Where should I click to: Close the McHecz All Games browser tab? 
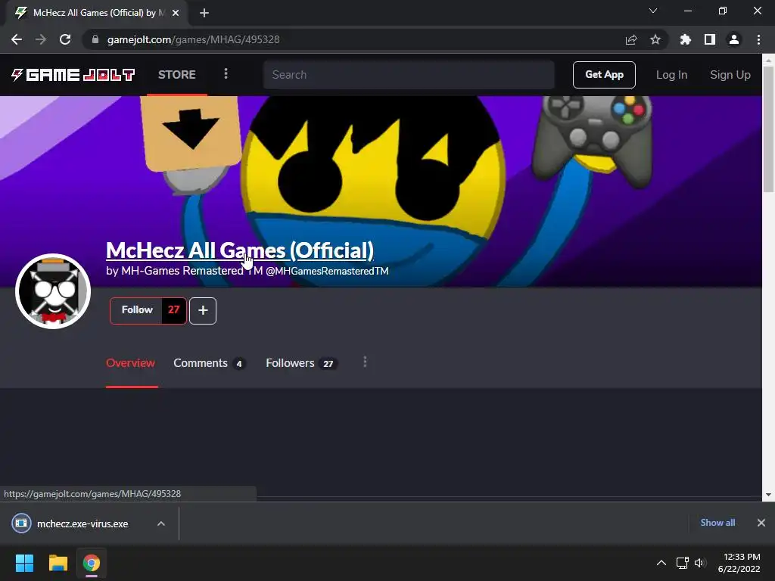(x=176, y=13)
